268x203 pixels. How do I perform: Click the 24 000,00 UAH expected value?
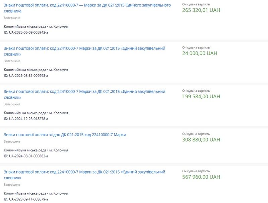pos(200,53)
